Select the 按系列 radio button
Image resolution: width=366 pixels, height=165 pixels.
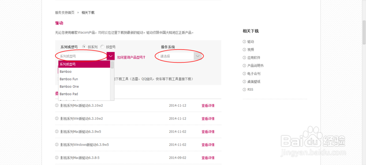click(x=84, y=47)
